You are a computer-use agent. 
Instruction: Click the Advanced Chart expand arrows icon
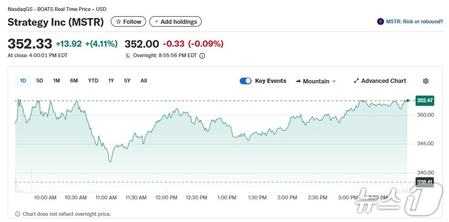click(x=356, y=81)
